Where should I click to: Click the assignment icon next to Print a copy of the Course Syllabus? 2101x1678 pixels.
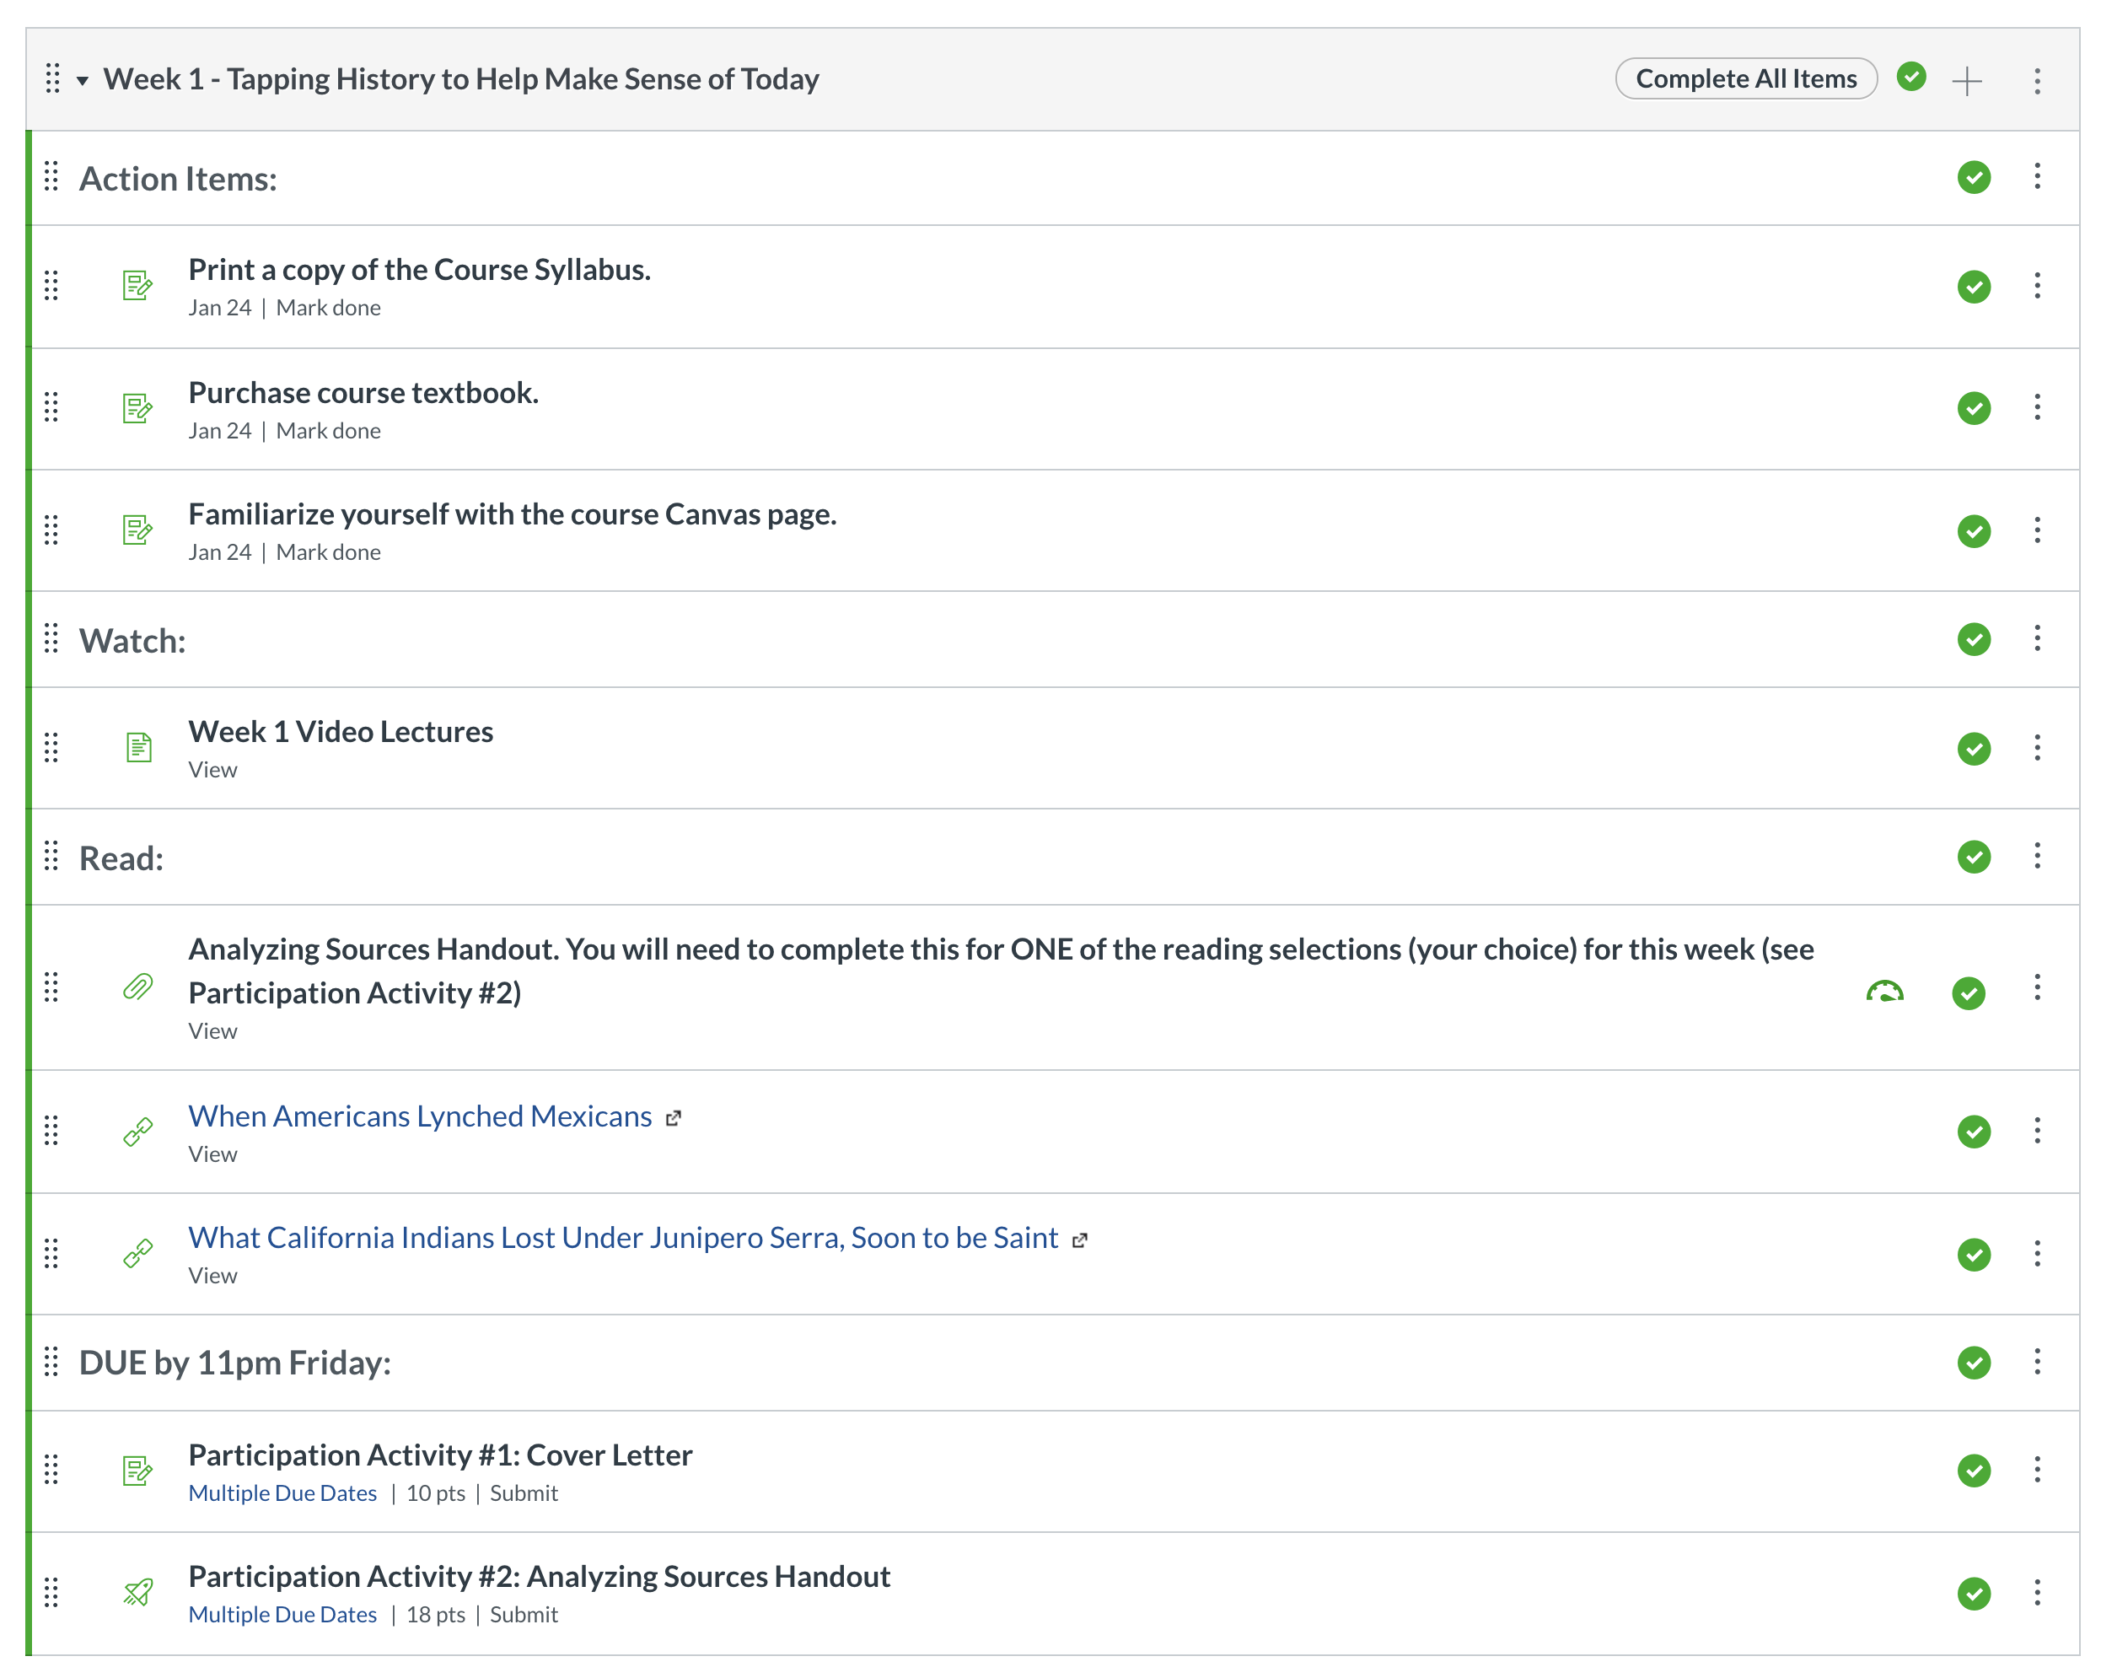coord(137,286)
